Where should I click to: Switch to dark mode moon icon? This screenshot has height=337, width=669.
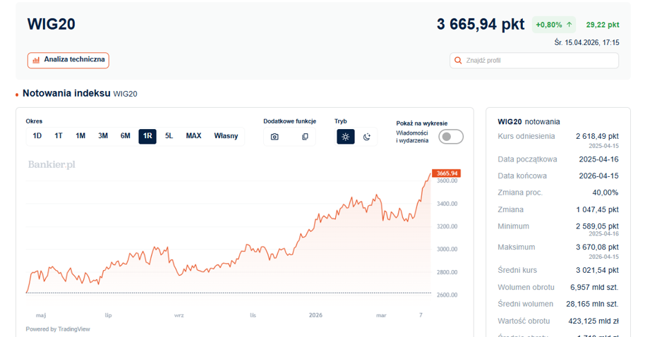click(x=367, y=137)
